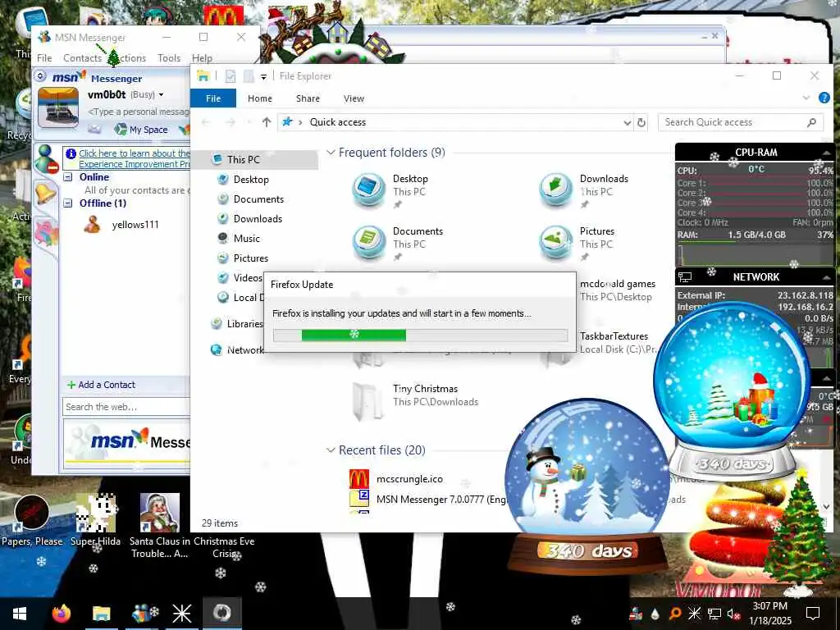Open Super Hilda desktop shortcut
840x630 pixels.
pos(96,520)
